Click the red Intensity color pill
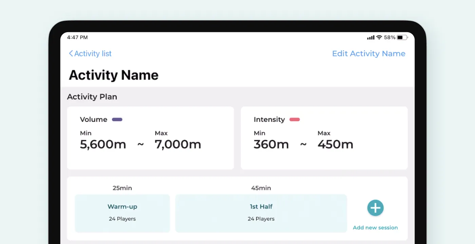 coord(294,119)
